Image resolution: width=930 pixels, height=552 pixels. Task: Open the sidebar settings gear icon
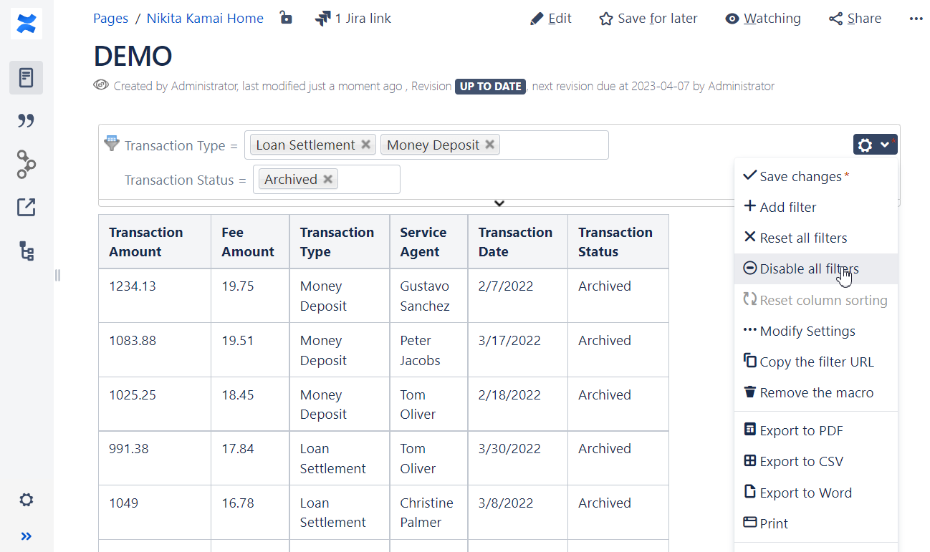[x=27, y=500]
